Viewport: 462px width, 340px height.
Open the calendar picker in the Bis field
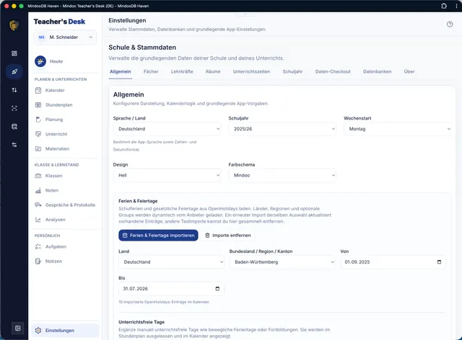(217, 289)
